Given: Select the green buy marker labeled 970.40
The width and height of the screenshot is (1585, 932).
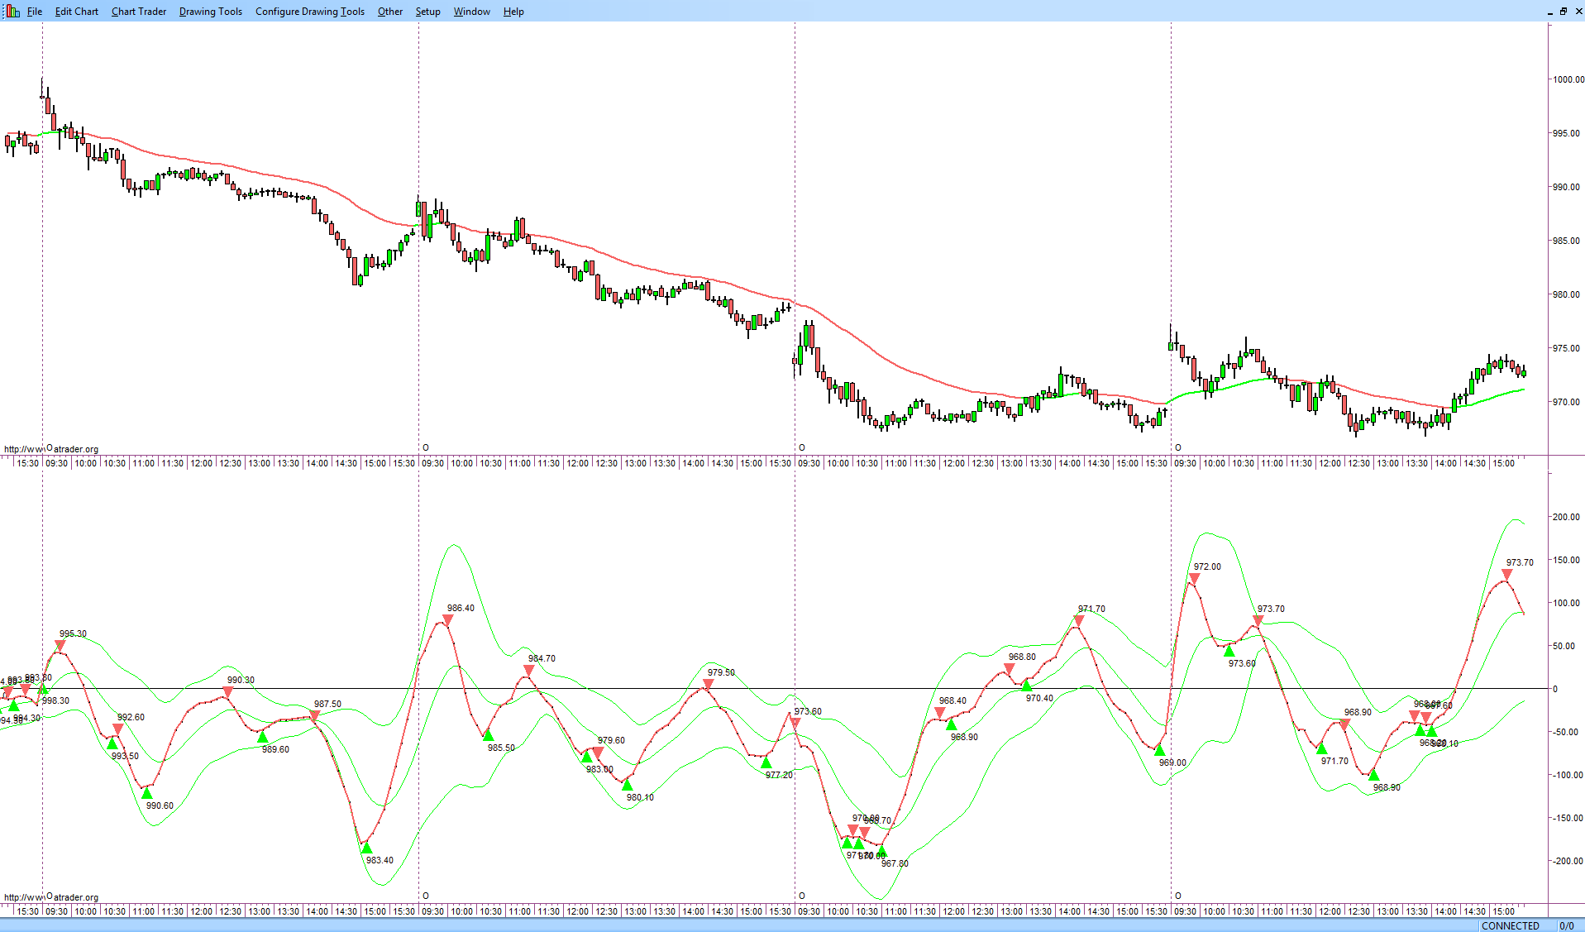Looking at the screenshot, I should (x=1027, y=686).
